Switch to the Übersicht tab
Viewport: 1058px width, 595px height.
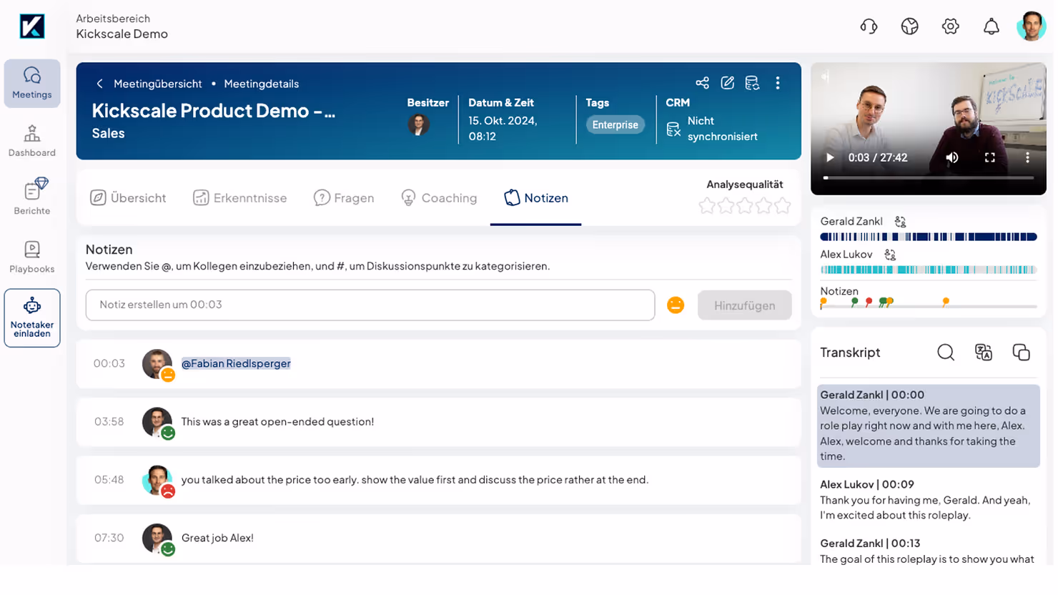pos(128,198)
